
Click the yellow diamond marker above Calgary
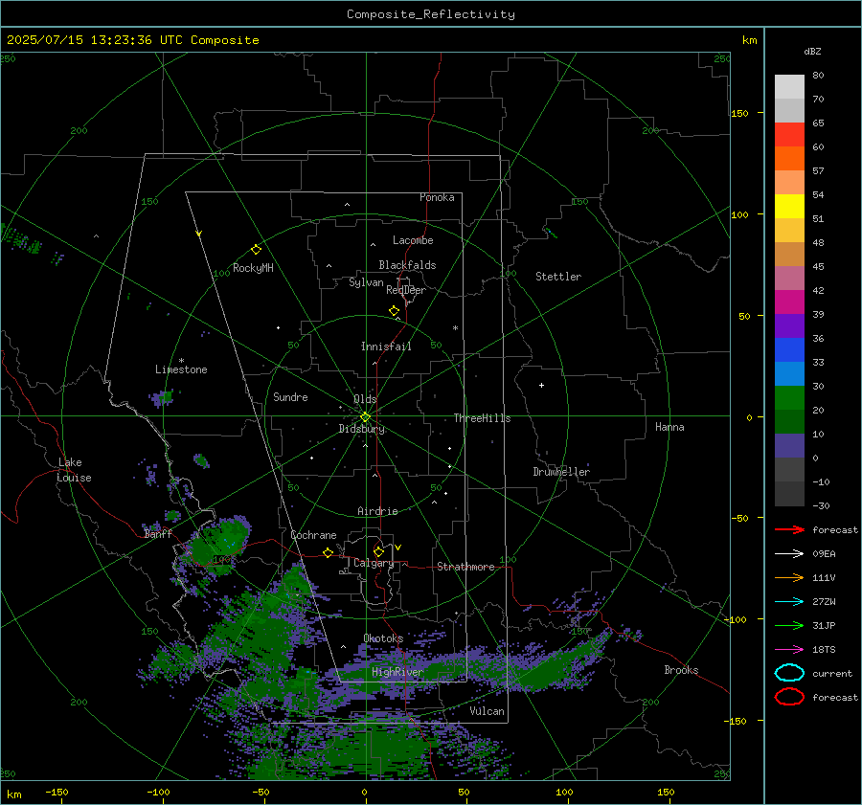pos(378,551)
